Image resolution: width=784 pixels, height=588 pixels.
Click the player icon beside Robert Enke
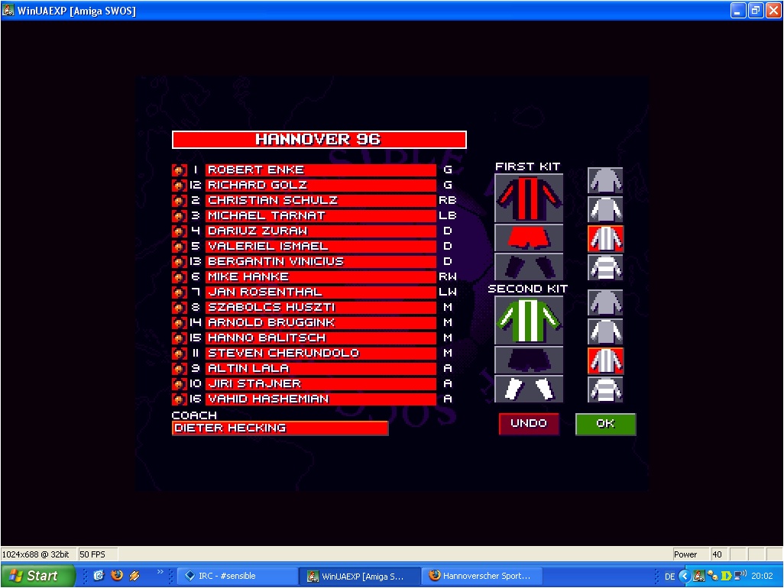(x=179, y=170)
